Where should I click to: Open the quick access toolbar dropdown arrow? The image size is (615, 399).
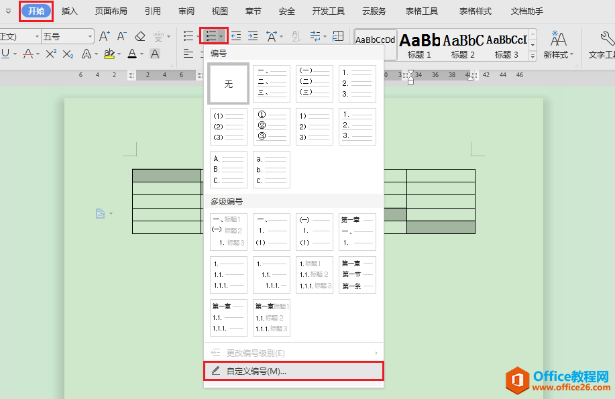pos(8,11)
